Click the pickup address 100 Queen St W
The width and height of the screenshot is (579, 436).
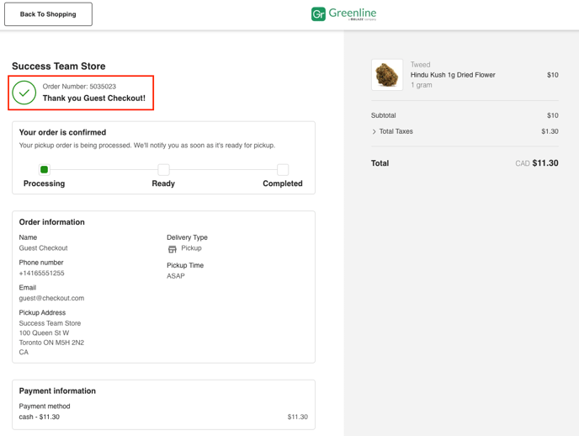click(44, 333)
